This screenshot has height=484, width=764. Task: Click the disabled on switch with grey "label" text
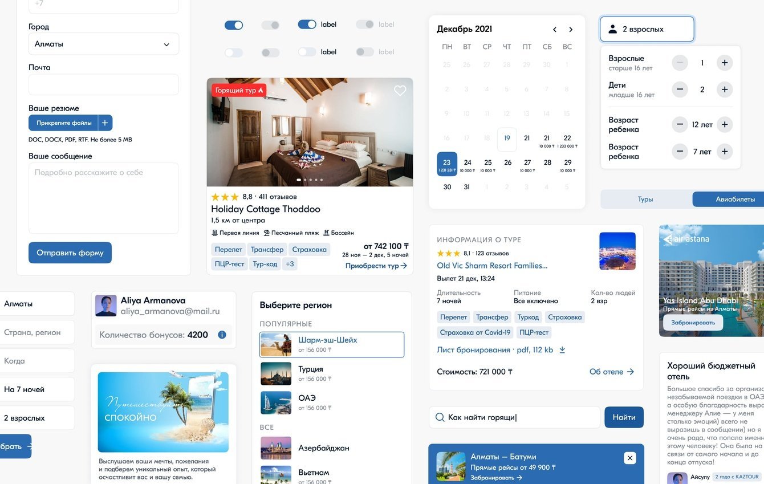click(x=365, y=25)
